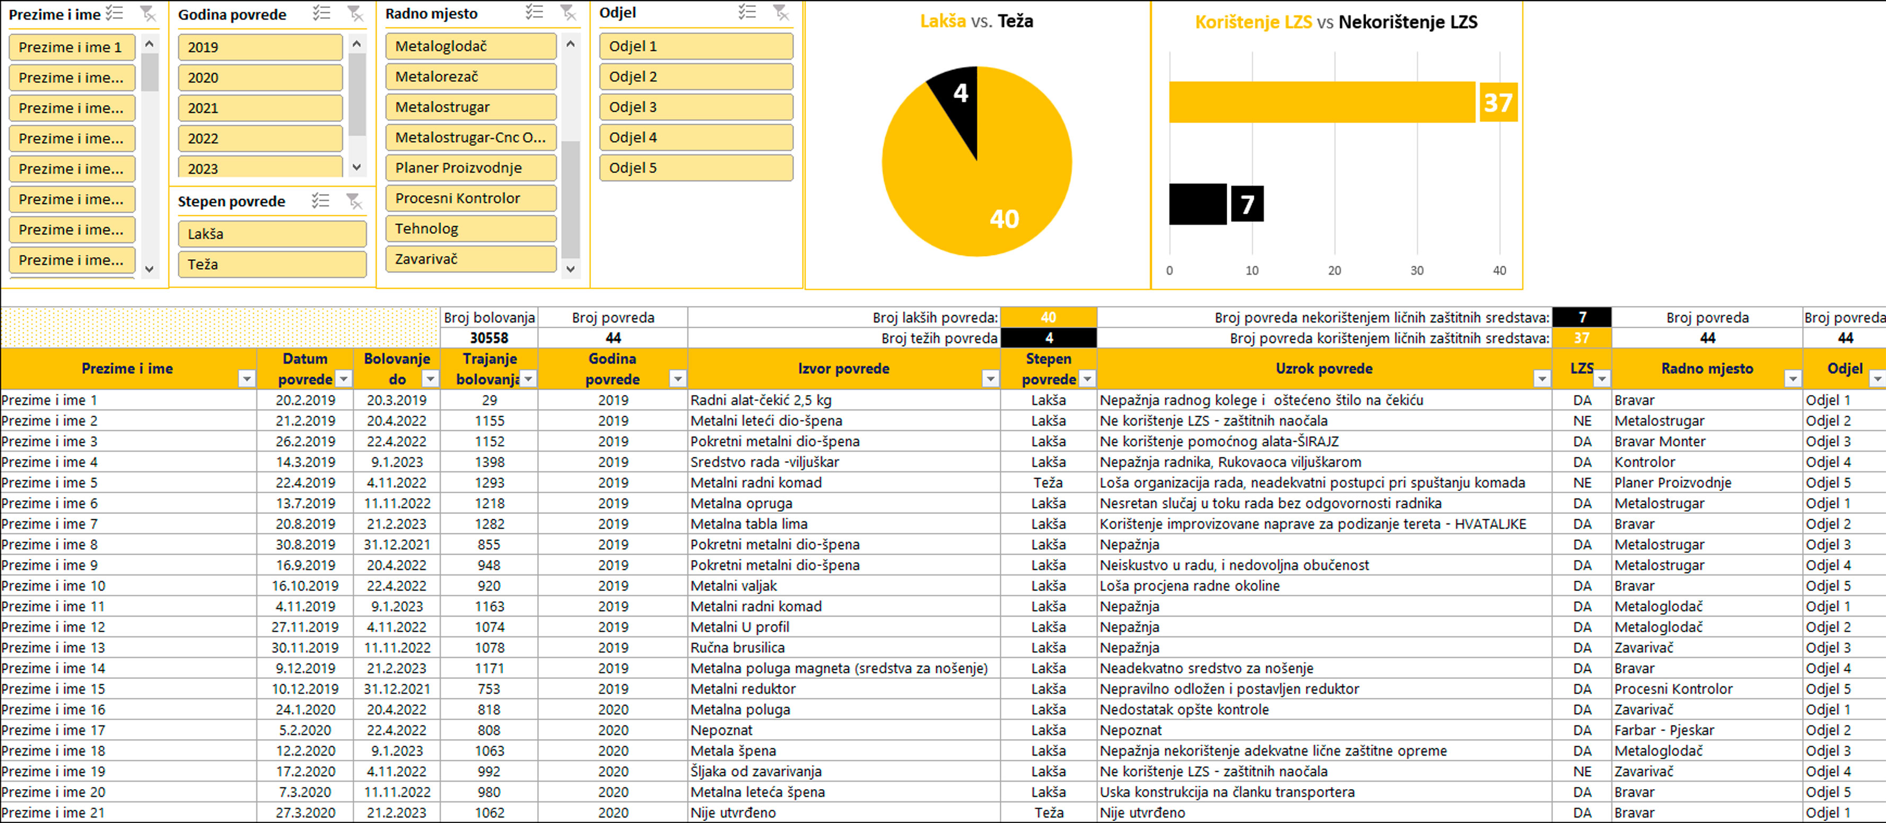Viewport: 1886px width, 823px height.
Task: Toggle multi-select in Odjel slicer
Action: pyautogui.click(x=747, y=12)
